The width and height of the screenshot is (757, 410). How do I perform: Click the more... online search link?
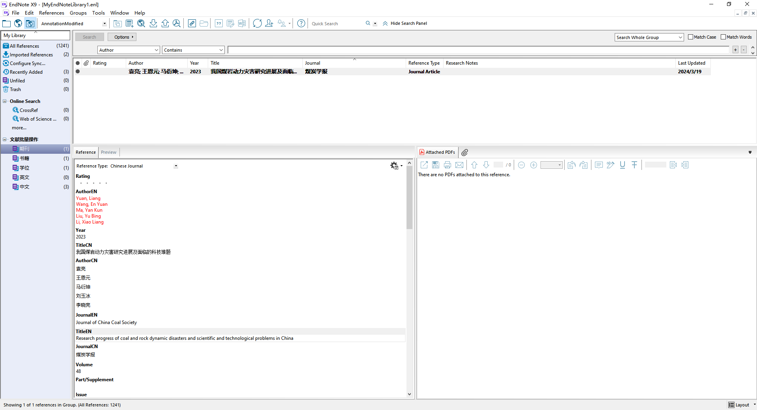point(19,128)
